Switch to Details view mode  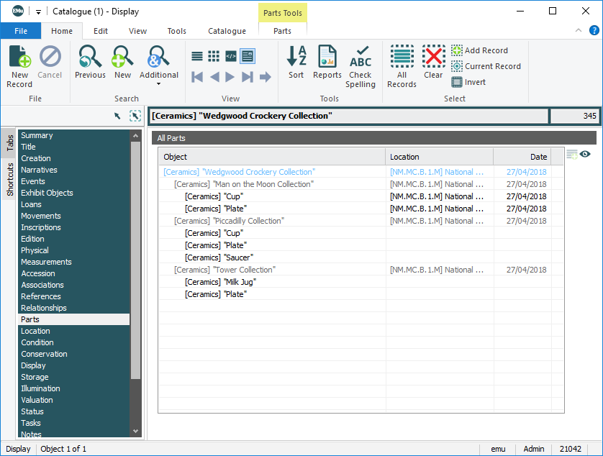click(x=247, y=56)
